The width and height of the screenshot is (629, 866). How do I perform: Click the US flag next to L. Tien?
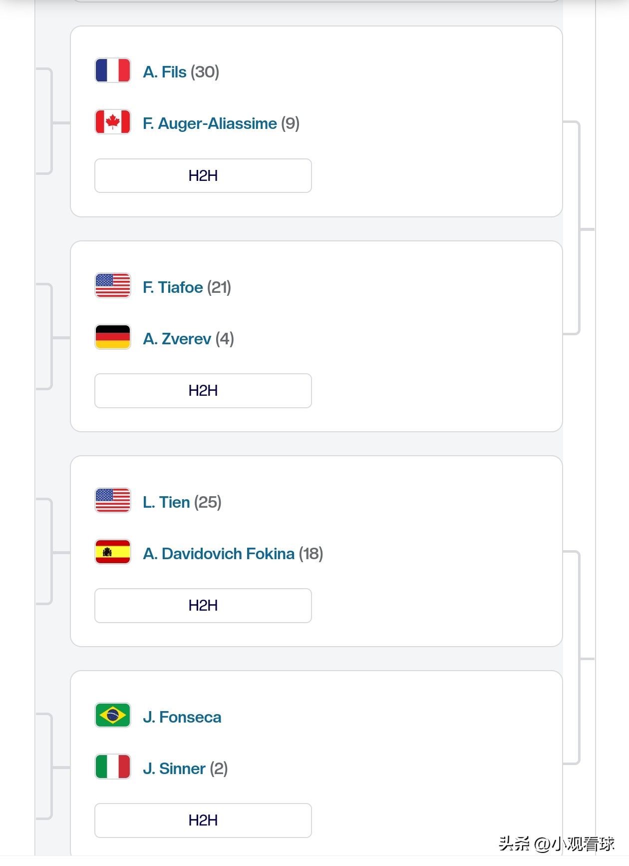pyautogui.click(x=113, y=500)
